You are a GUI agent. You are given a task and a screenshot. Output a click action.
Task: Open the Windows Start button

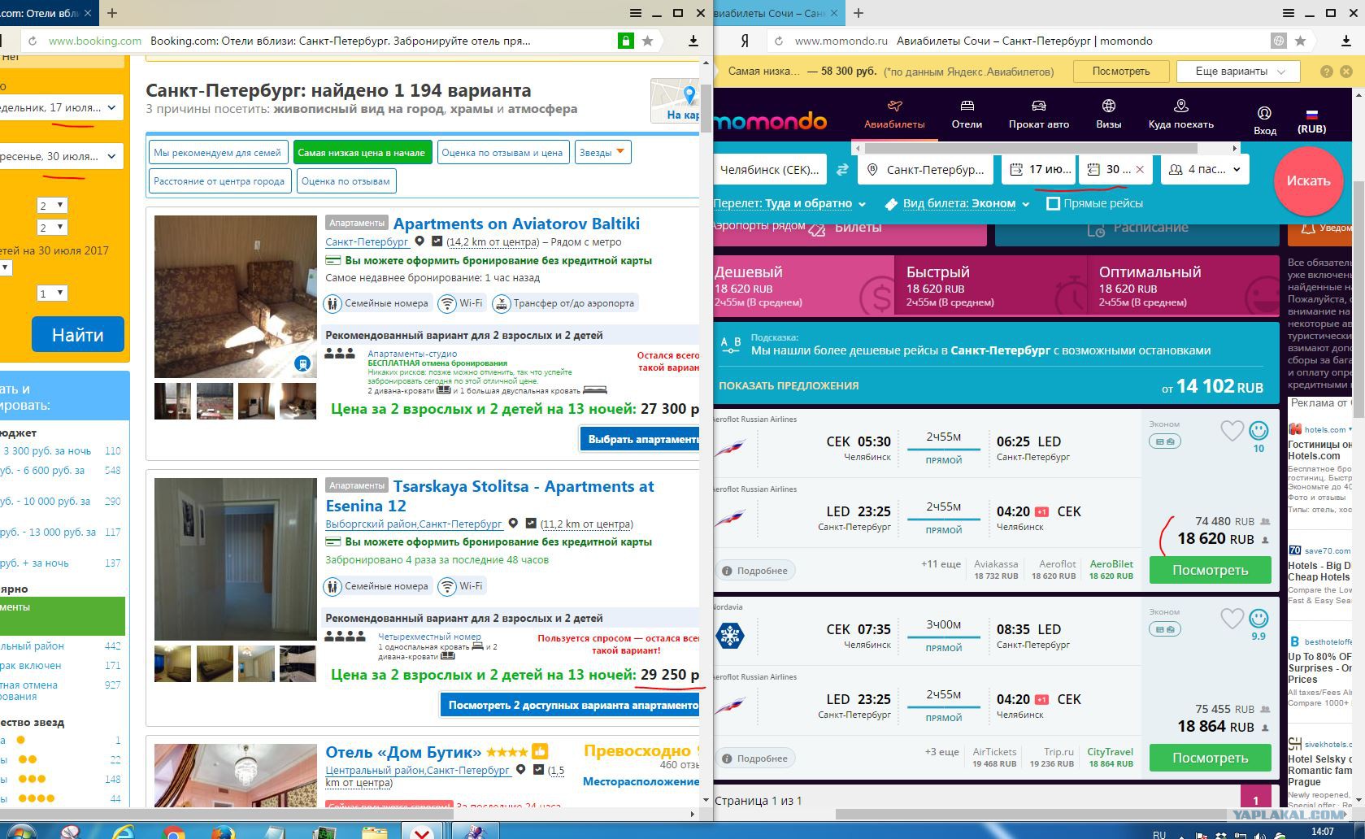pyautogui.click(x=22, y=831)
